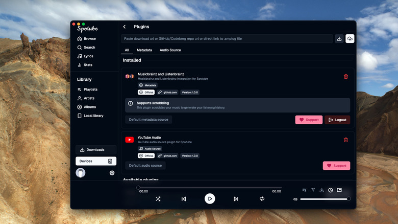Click Default metadata source button
The image size is (398, 224).
(x=148, y=120)
